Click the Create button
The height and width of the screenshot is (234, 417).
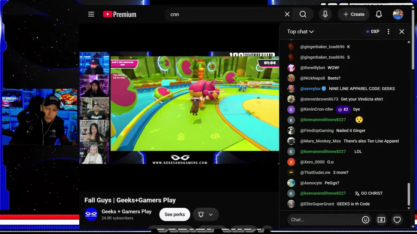(x=353, y=14)
